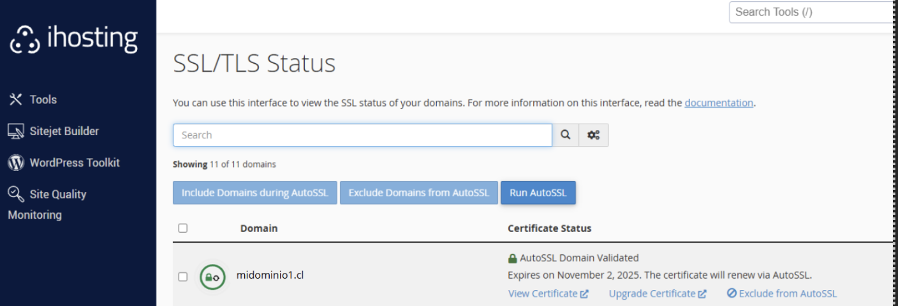
Task: Click the Site Quality Monitoring magnifier icon
Action: tap(16, 194)
